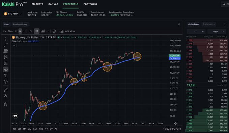The width and height of the screenshot is (229, 133).
Task: Set chart range to 3M
Action: tap(30, 129)
